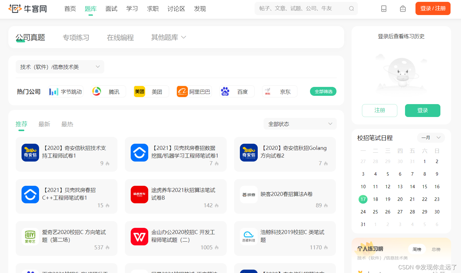The width and height of the screenshot is (461, 273).
Task: Click 奇安信 logo on Golang方向试卷2 card
Action: [248, 153]
